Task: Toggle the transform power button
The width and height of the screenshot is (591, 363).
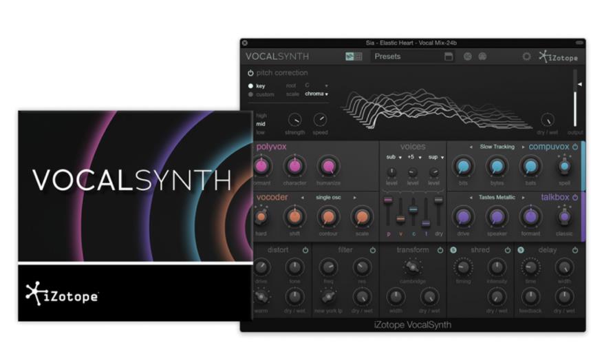Action: tap(440, 250)
